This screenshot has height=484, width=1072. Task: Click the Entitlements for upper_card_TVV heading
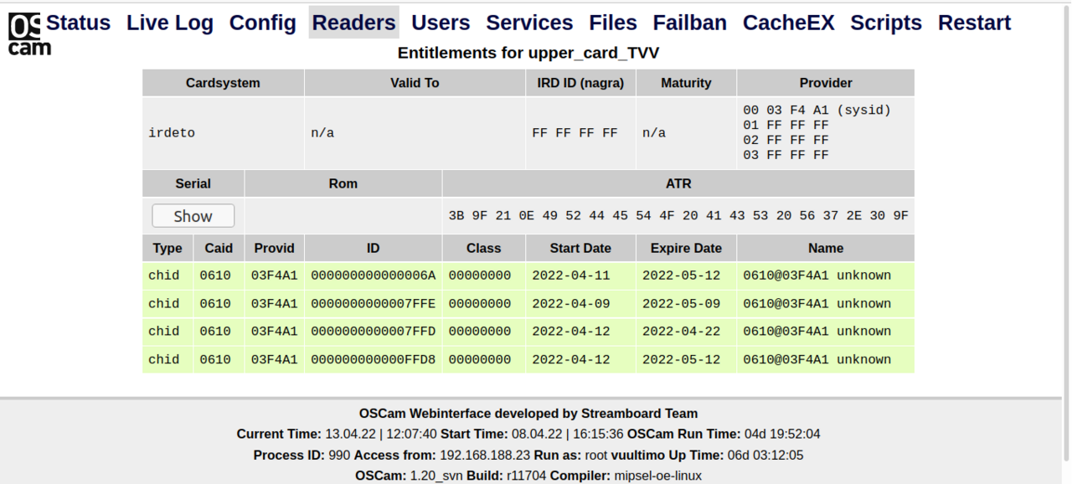pos(529,52)
